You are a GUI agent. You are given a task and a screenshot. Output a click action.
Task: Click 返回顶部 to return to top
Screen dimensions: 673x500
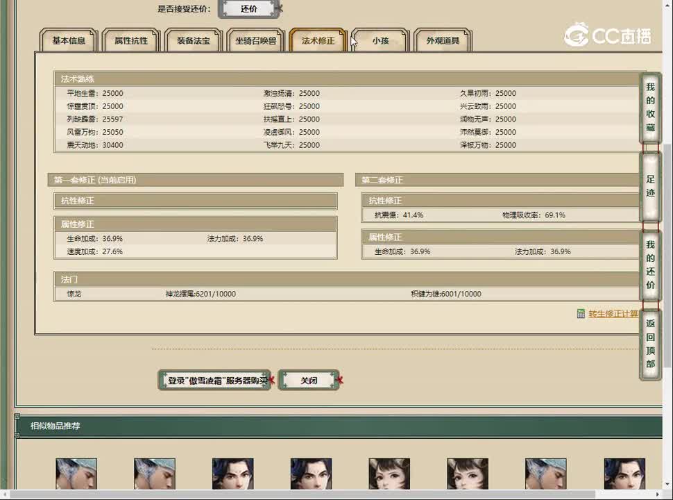(x=650, y=344)
